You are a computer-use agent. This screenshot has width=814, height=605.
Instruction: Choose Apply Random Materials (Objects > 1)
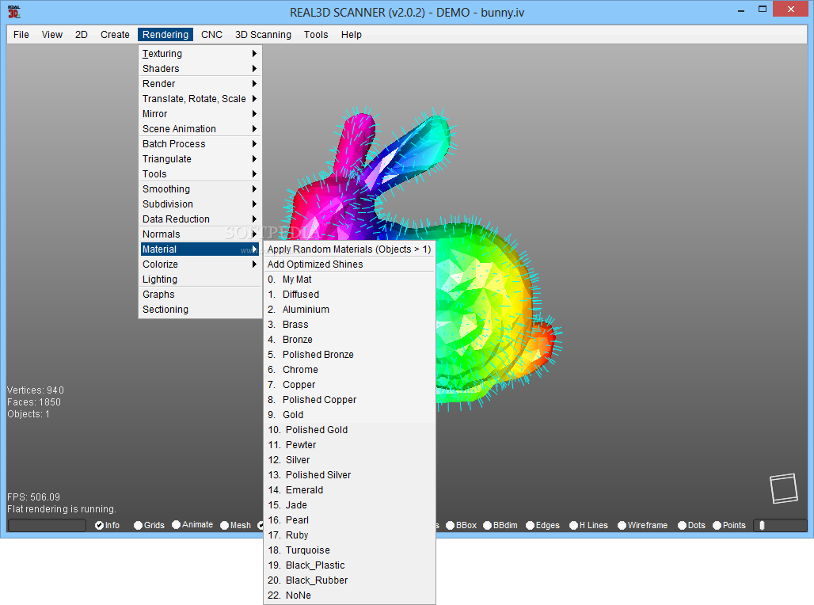click(349, 249)
